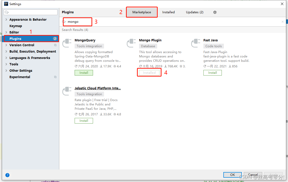Click the copy icon beside Version Control
Viewport: 288px width, 182px height.
tap(55, 45)
